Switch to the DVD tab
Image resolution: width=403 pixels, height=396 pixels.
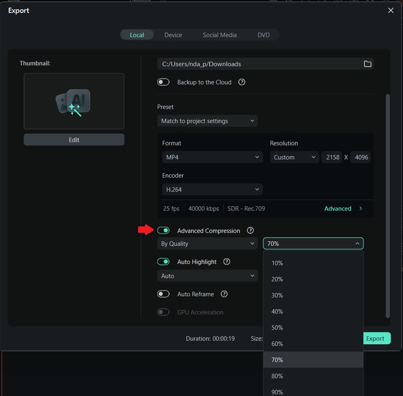264,35
